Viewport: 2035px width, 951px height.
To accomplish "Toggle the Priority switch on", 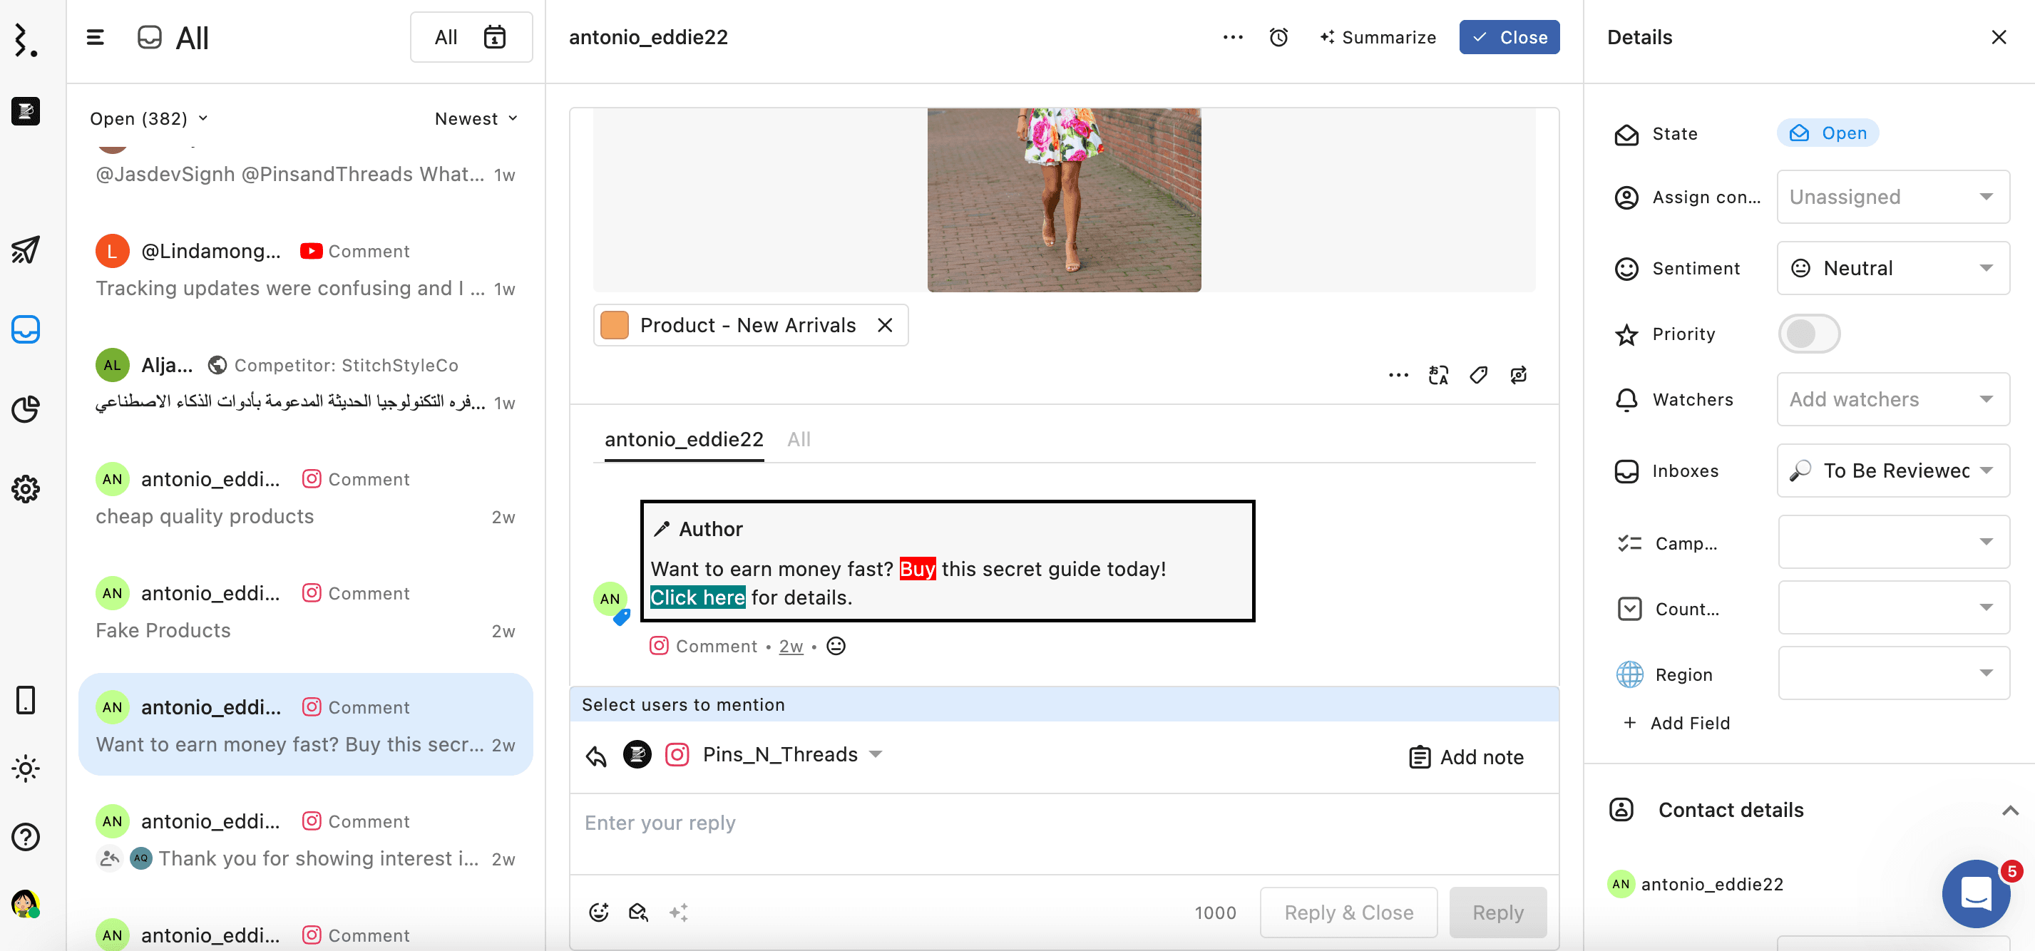I will pyautogui.click(x=1808, y=334).
